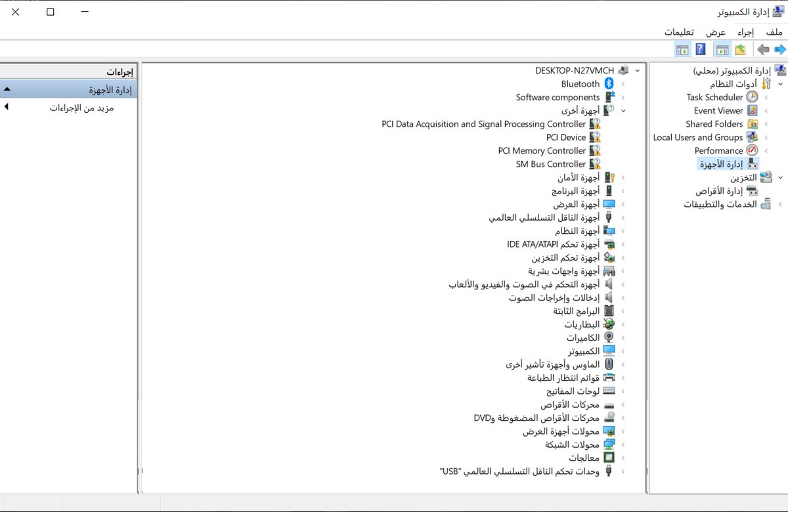The width and height of the screenshot is (788, 512).
Task: Click the up-one-level folder toolbar icon
Action: tap(741, 49)
